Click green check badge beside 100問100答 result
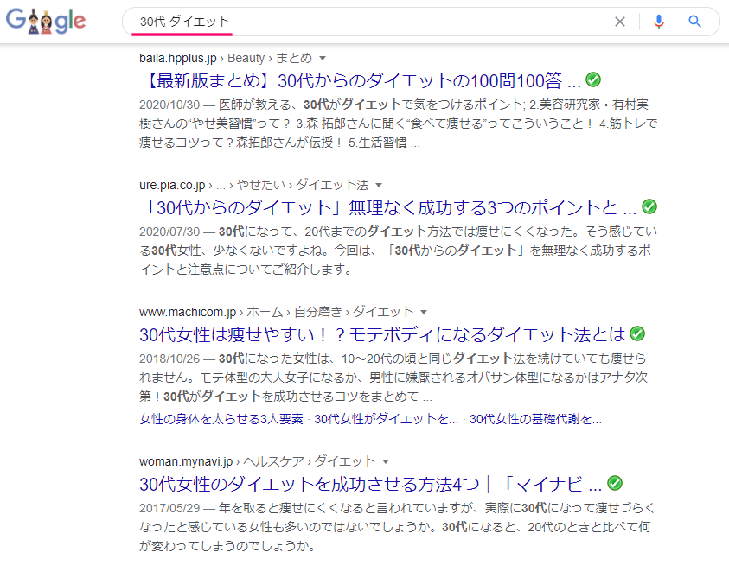The height and width of the screenshot is (565, 729). 592,80
